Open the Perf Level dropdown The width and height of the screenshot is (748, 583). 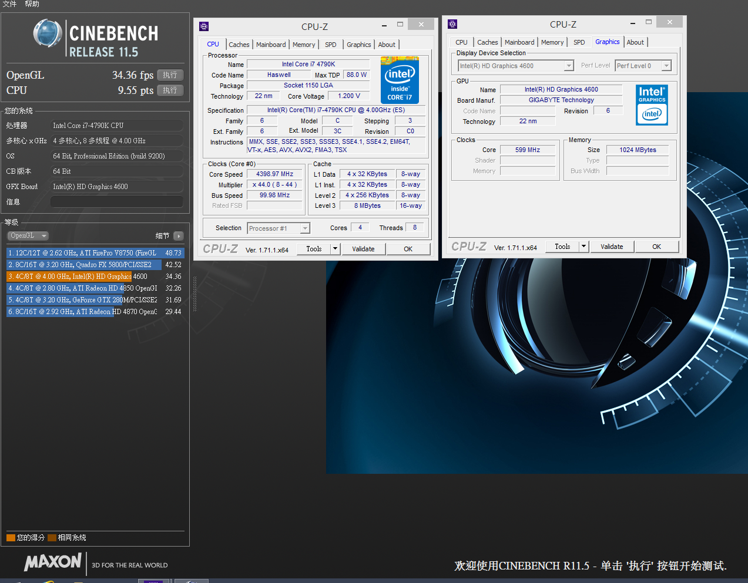coord(643,66)
